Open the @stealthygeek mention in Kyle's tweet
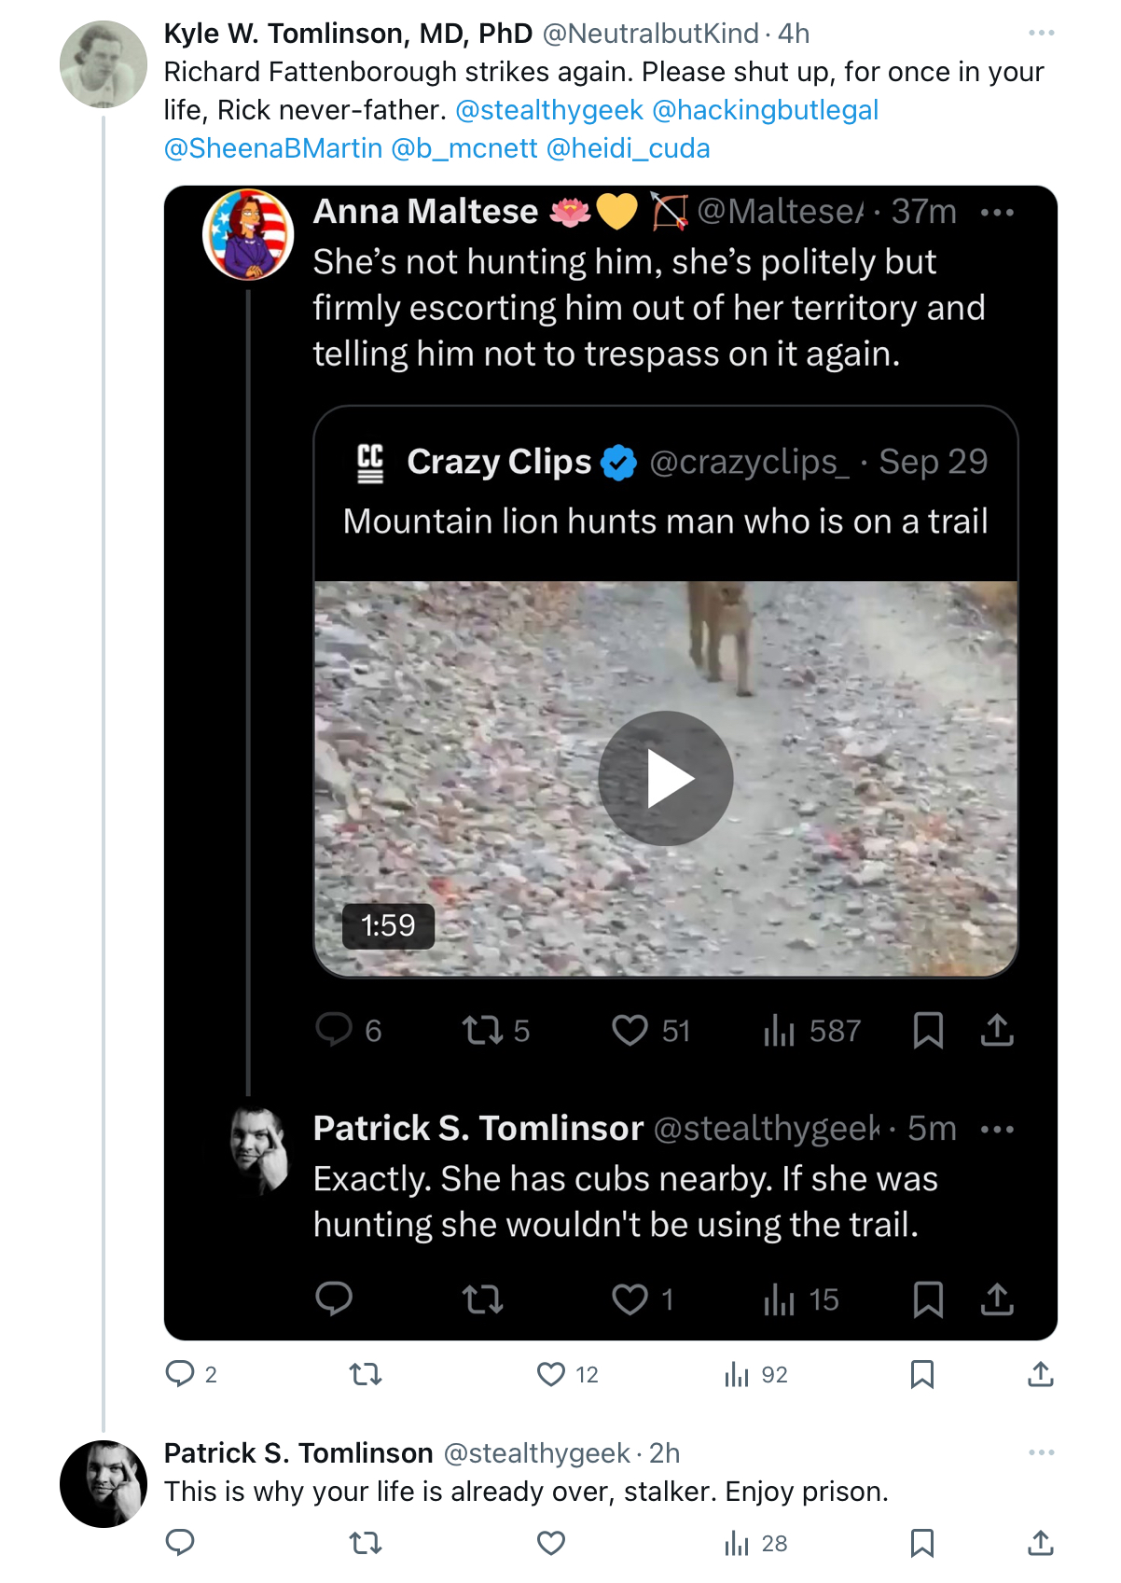Screen dimensions: 1121x1583 549,110
